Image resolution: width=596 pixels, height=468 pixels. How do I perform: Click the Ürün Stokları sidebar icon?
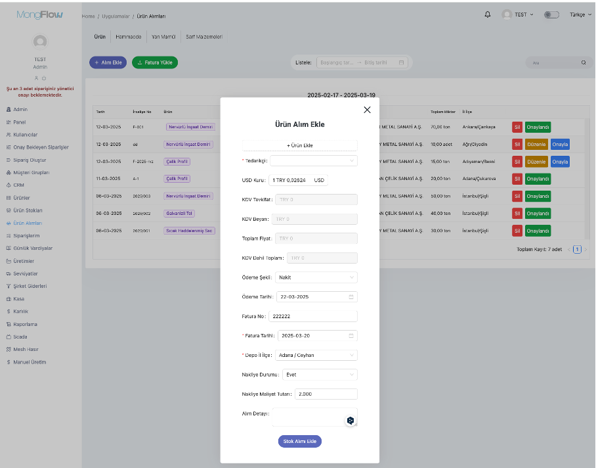coord(9,210)
